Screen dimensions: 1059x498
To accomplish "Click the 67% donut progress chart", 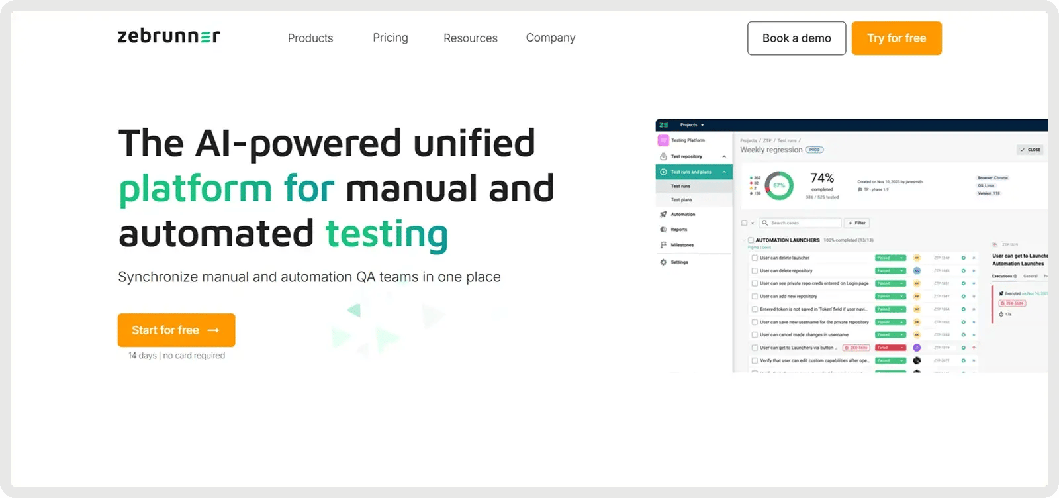I will (779, 186).
